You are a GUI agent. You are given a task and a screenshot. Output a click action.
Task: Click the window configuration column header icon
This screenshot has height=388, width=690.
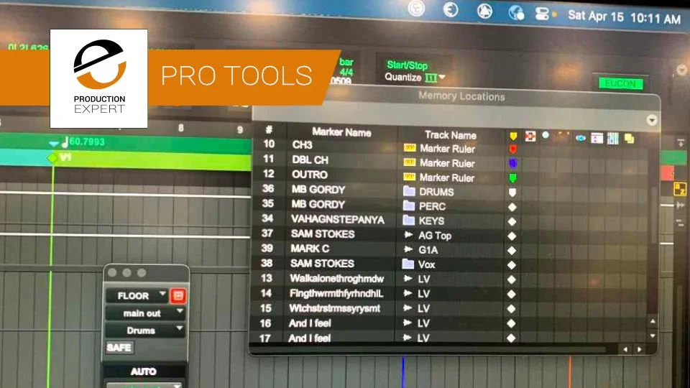(x=630, y=139)
